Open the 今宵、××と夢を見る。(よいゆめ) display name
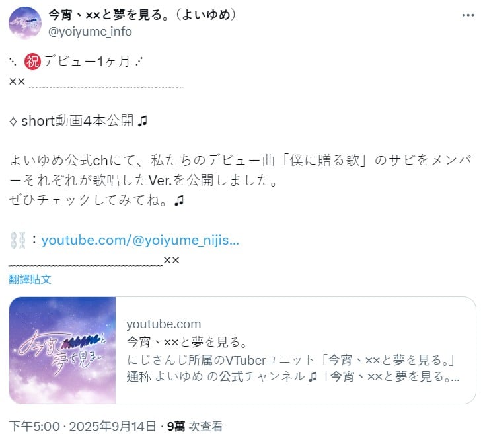Image resolution: width=483 pixels, height=438 pixels. tap(142, 14)
